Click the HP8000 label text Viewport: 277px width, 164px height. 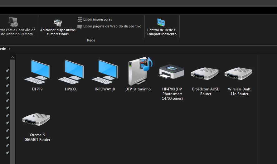(71, 89)
